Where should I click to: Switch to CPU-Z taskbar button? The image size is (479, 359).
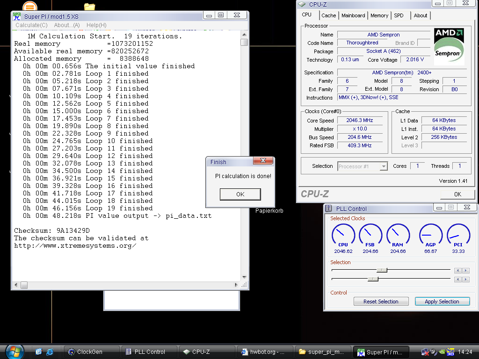[207, 352]
